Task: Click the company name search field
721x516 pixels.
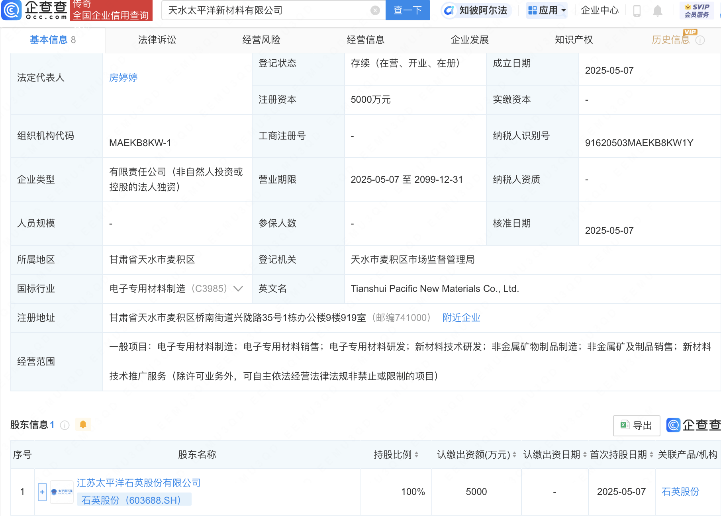Action: pos(267,10)
